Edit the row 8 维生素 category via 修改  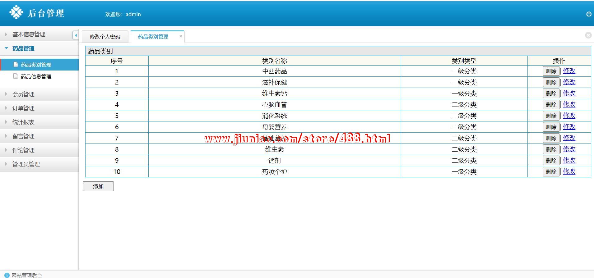tap(569, 149)
